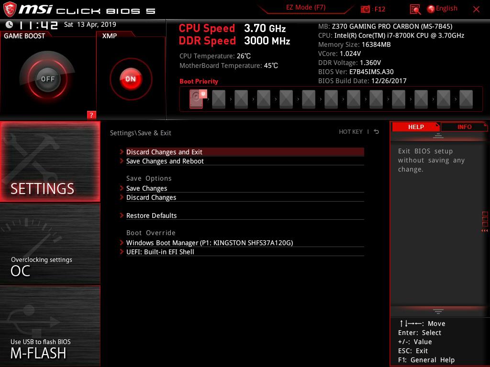
Task: Click the arrow icon before Discard Changes and Exit
Action: (x=122, y=151)
